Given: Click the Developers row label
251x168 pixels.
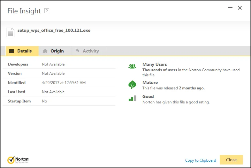Looking at the screenshot, I should tap(18, 64).
